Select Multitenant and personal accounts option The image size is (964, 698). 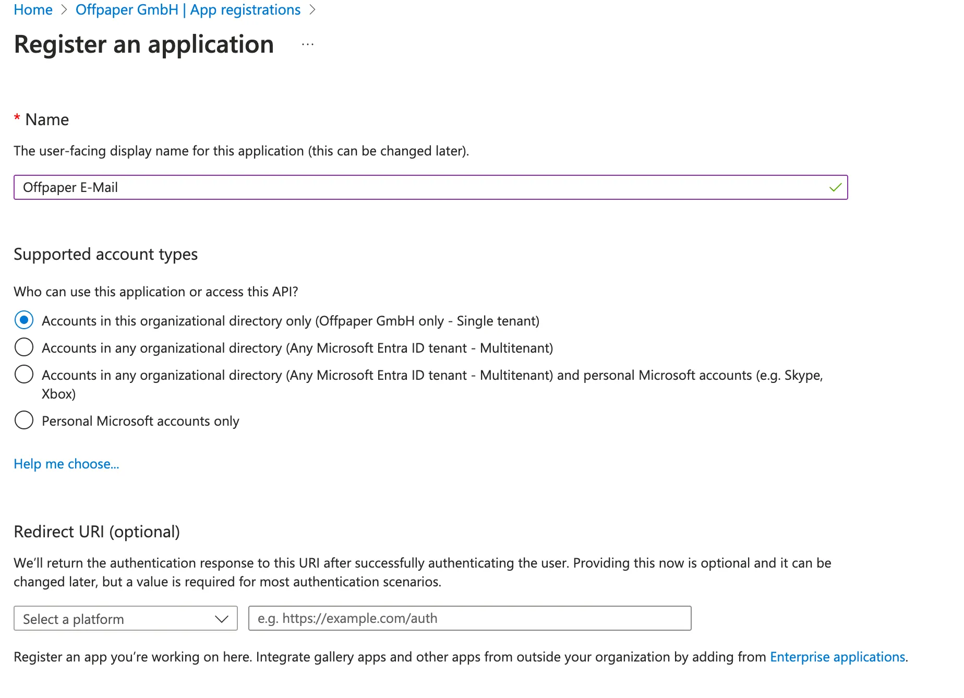click(x=24, y=375)
